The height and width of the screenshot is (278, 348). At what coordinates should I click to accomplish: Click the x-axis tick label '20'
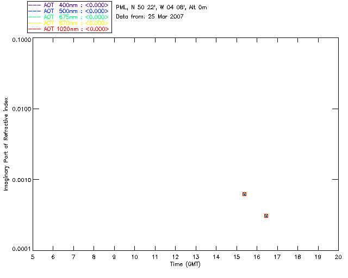[338, 257]
